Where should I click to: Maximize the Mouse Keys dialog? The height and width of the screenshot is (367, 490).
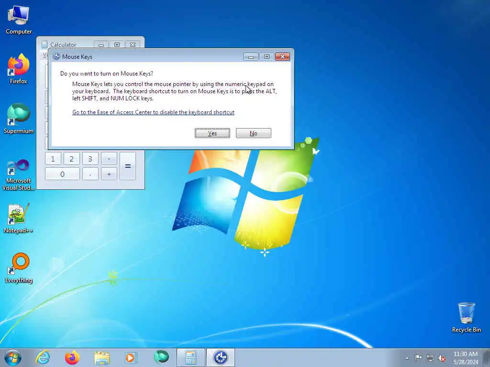click(x=267, y=57)
